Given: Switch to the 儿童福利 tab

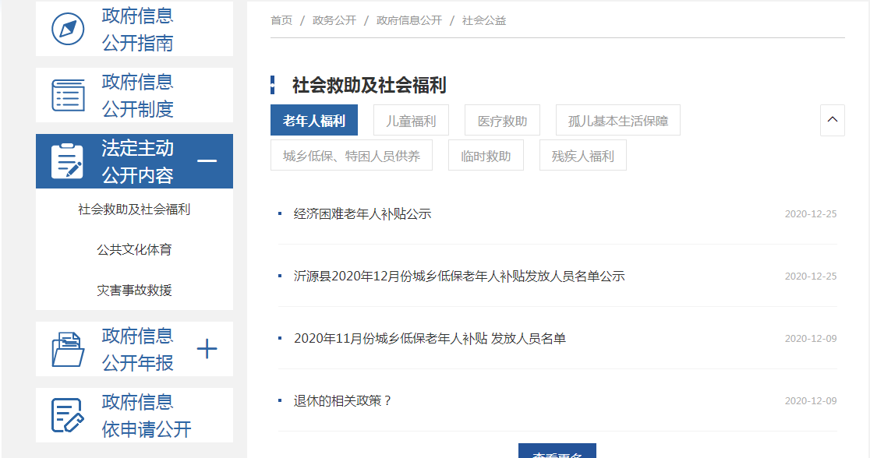Looking at the screenshot, I should (411, 121).
